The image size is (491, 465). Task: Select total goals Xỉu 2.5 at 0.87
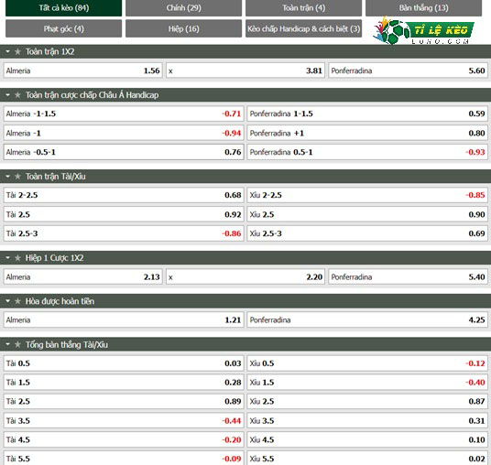[367, 402]
